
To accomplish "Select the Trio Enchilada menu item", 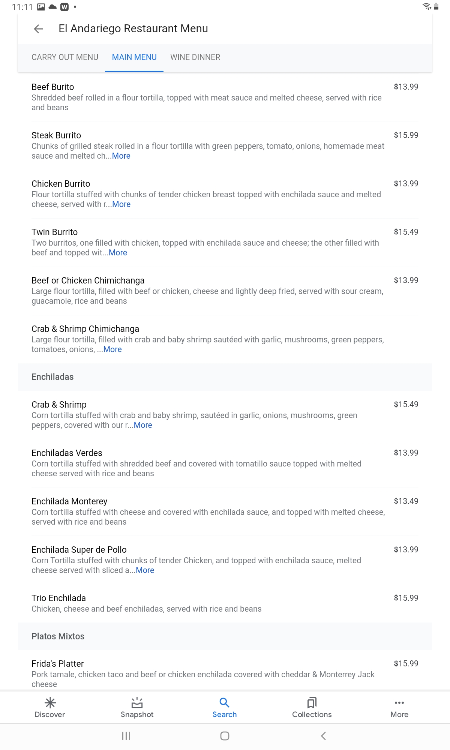I will click(x=225, y=603).
